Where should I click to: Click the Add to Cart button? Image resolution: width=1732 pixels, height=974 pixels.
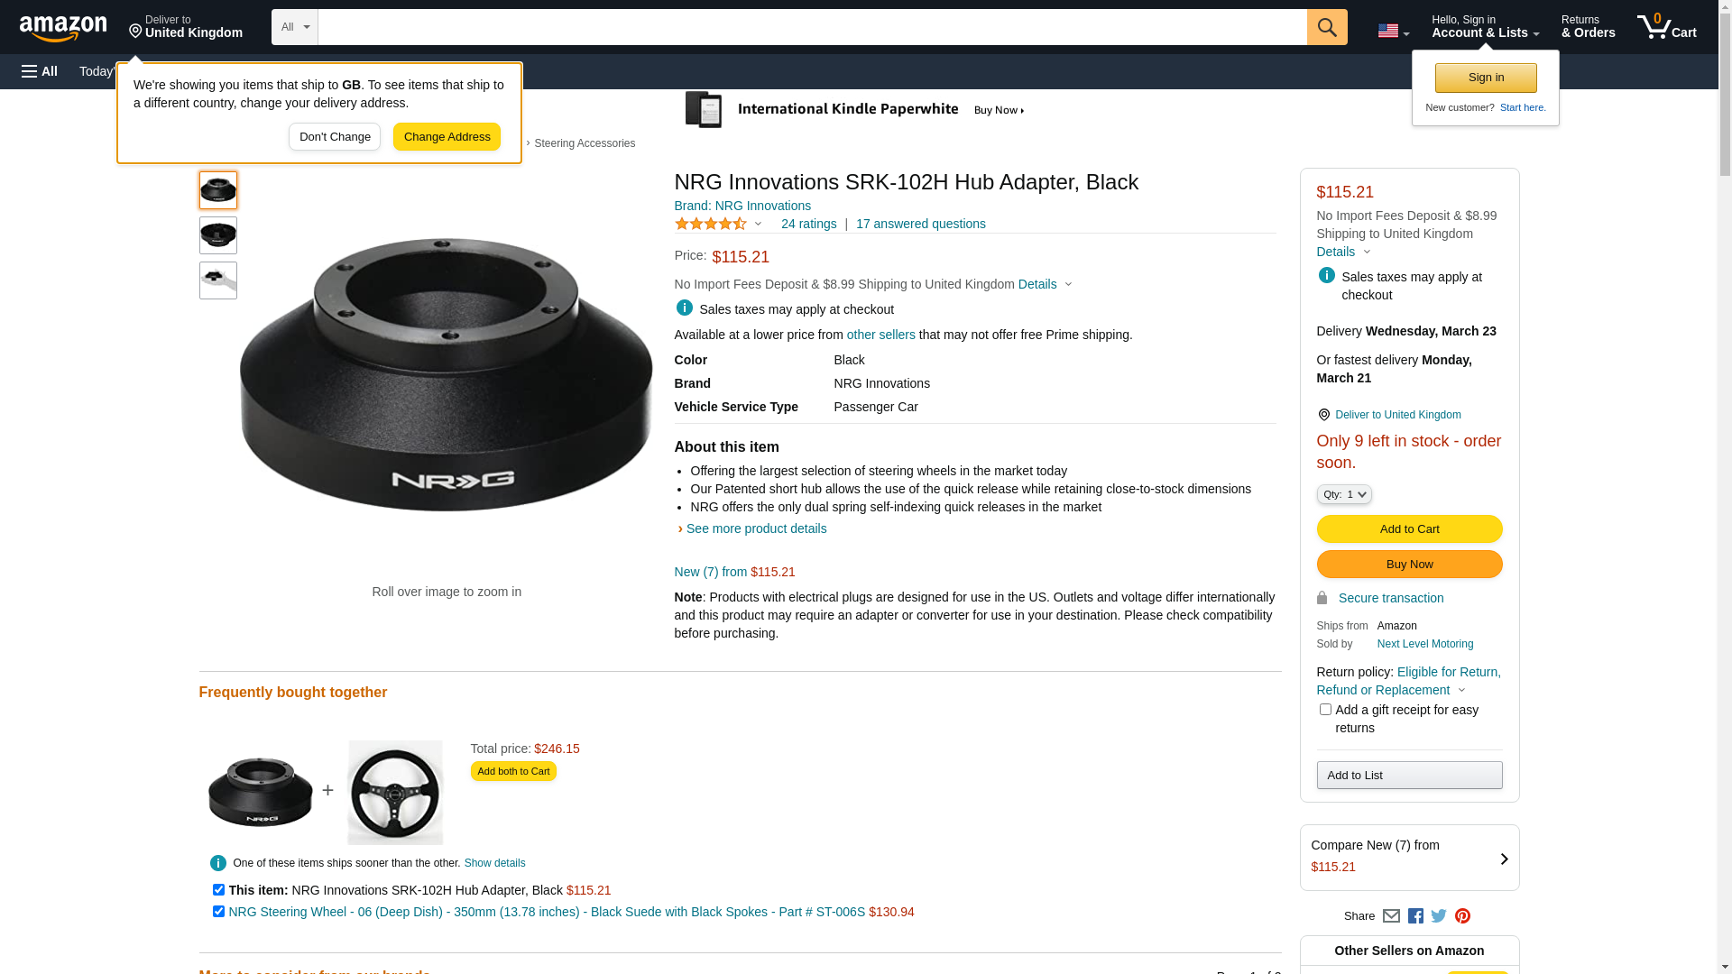point(1409,529)
